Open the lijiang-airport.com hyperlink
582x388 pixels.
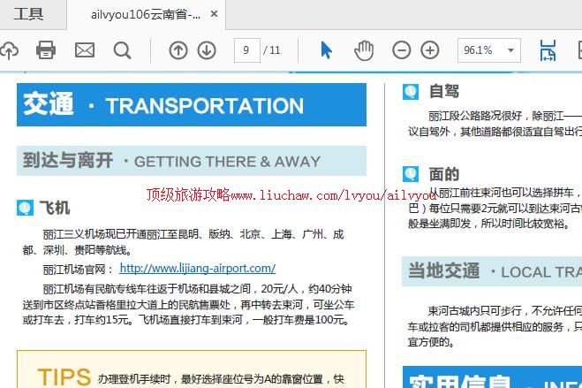pos(198,268)
